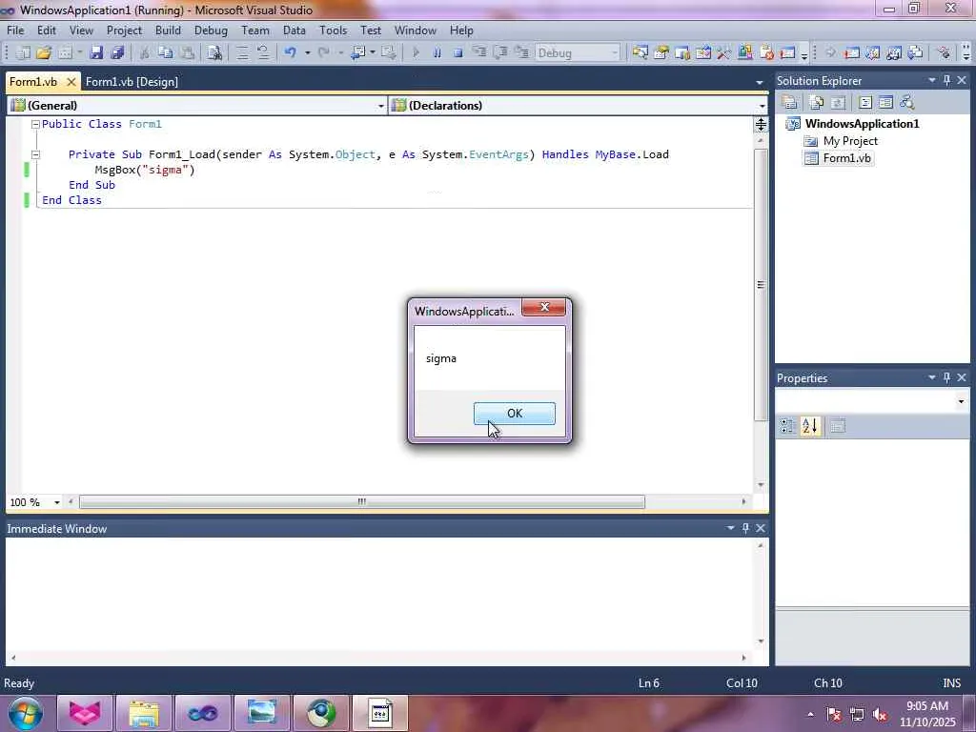Click the code editor split bar handle
Image resolution: width=976 pixels, height=732 pixels.
[761, 125]
